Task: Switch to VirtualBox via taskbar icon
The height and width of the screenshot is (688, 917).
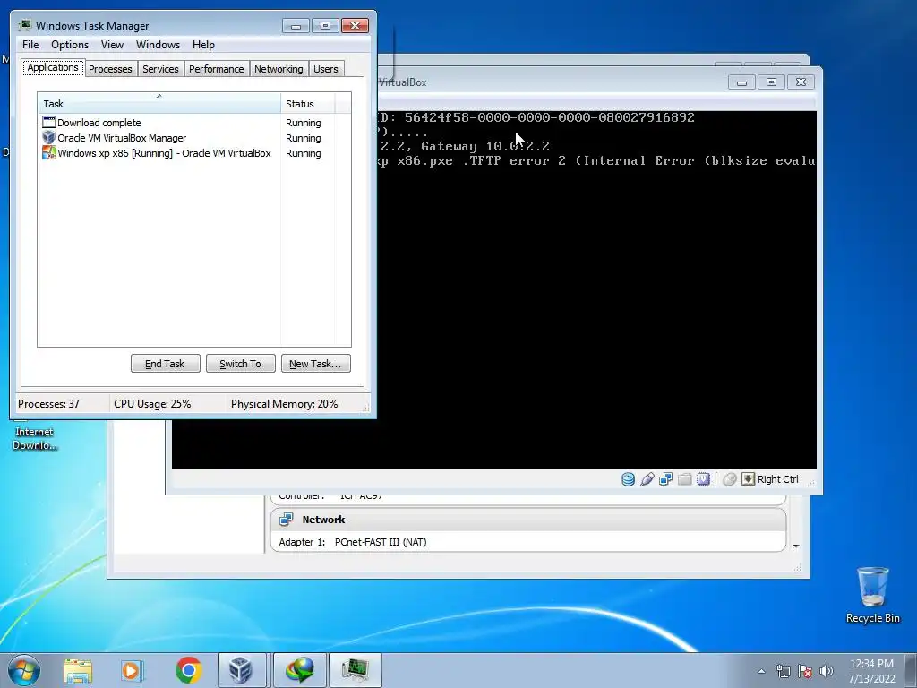Action: tap(241, 670)
